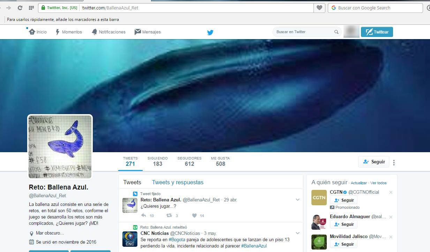Click the Mar obscuro location pin icon

[x=31, y=233]
